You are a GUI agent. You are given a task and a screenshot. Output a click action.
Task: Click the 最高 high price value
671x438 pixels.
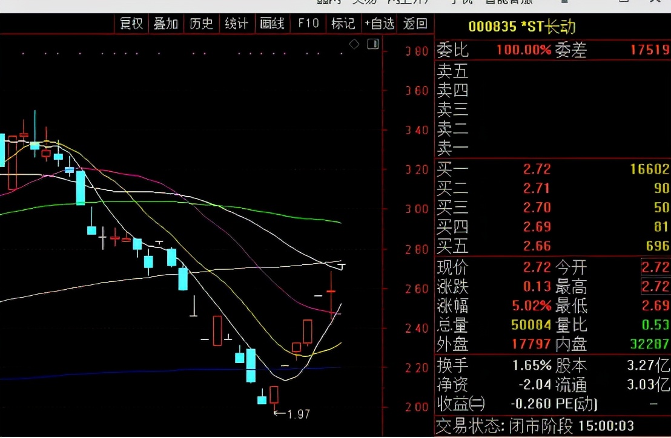[x=656, y=286]
